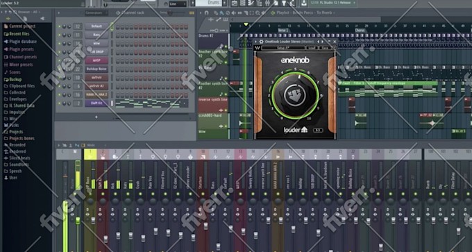Screen dimensions: 472x252
Task: Toggle mute LED on Reverb mixer track
Action: 430,194
